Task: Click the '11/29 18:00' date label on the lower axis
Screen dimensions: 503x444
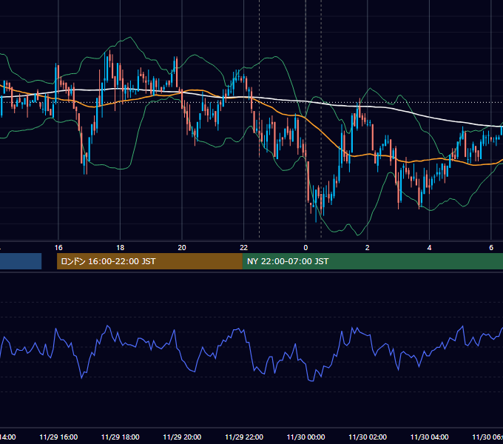Action: point(121,437)
